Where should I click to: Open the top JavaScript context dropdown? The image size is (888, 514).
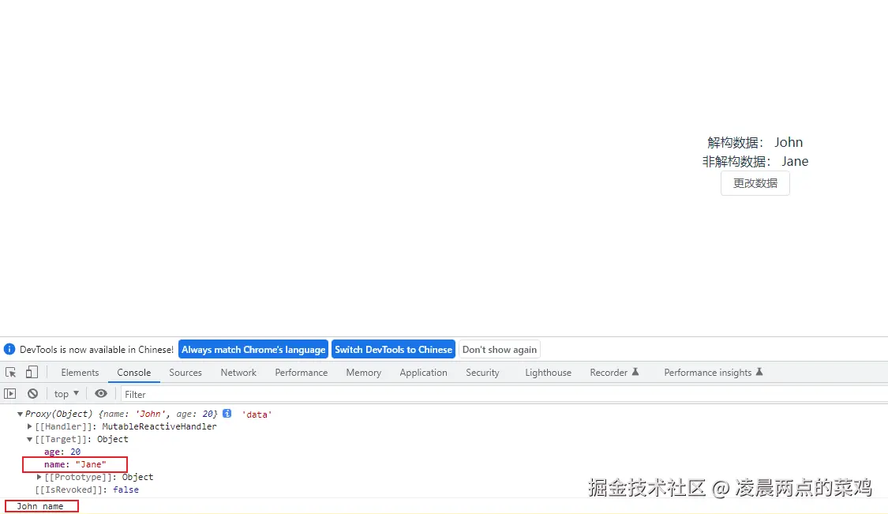tap(66, 393)
